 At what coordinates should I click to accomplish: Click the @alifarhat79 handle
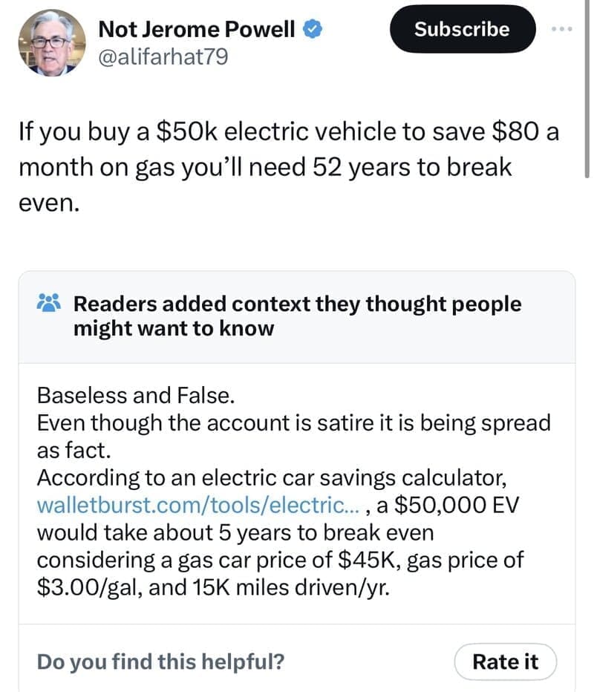(x=163, y=56)
